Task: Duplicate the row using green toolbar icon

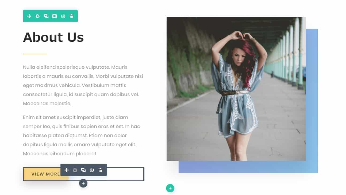Action: (46, 16)
